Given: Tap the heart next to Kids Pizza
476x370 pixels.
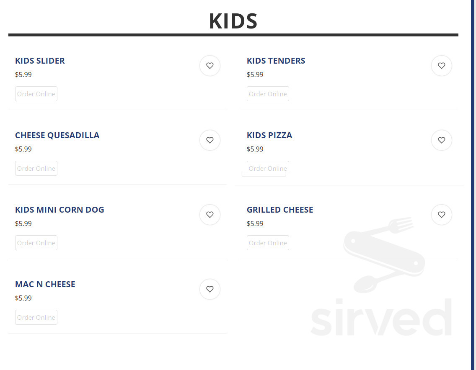Looking at the screenshot, I should pyautogui.click(x=441, y=140).
